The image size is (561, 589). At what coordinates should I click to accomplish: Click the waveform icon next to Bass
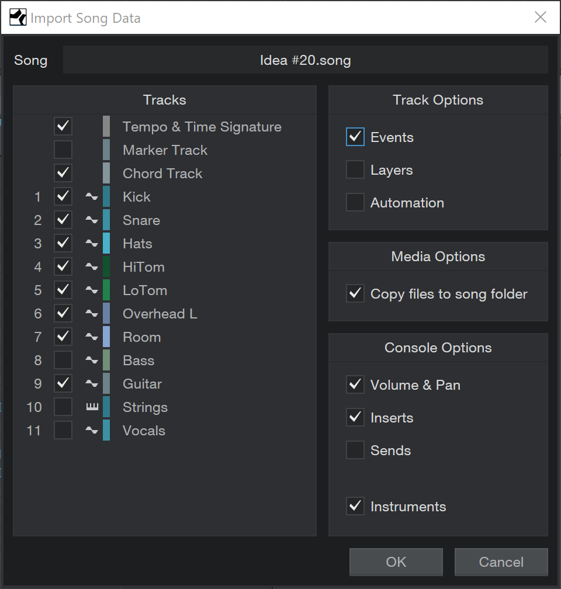tap(92, 360)
